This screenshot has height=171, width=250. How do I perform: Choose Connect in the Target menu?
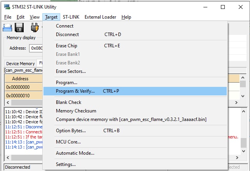[135, 26]
